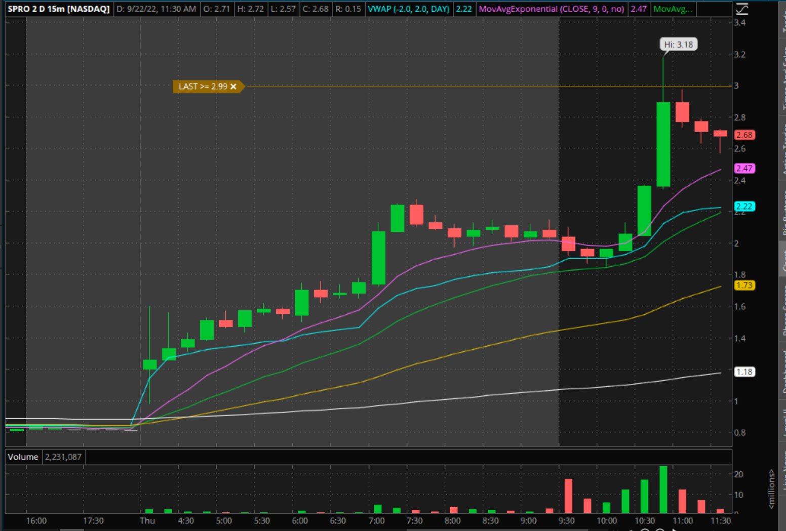Click the Thu date marker on time axis
The height and width of the screenshot is (531, 786).
click(147, 520)
